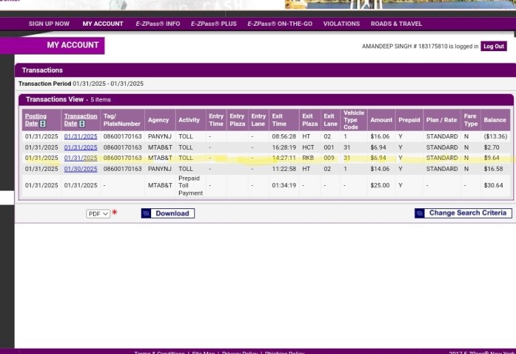
Task: Click the Privacy Policy footer link
Action: point(240,353)
